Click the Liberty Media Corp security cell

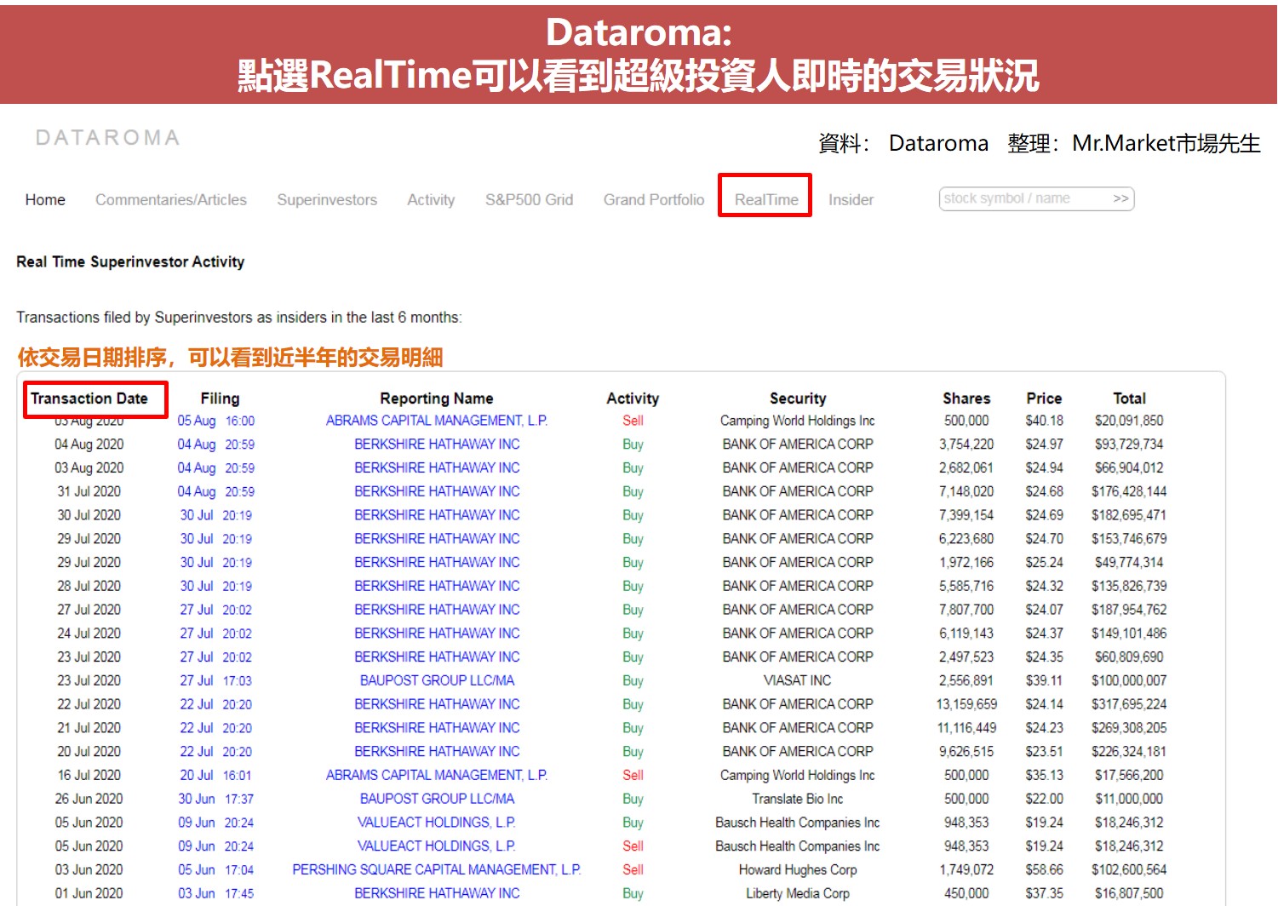(798, 893)
